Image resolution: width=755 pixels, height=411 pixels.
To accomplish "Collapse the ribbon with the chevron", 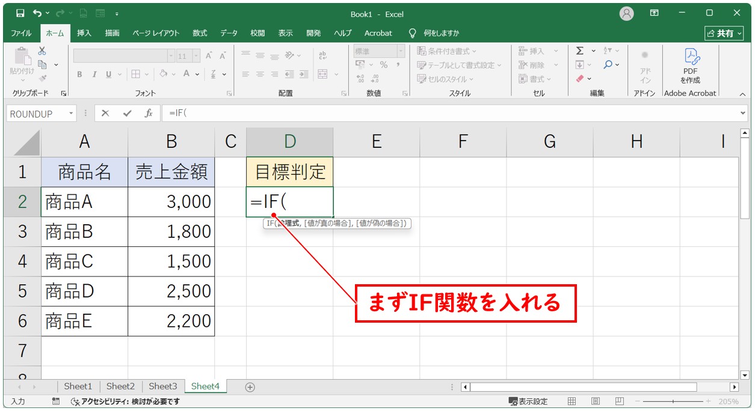I will point(742,94).
